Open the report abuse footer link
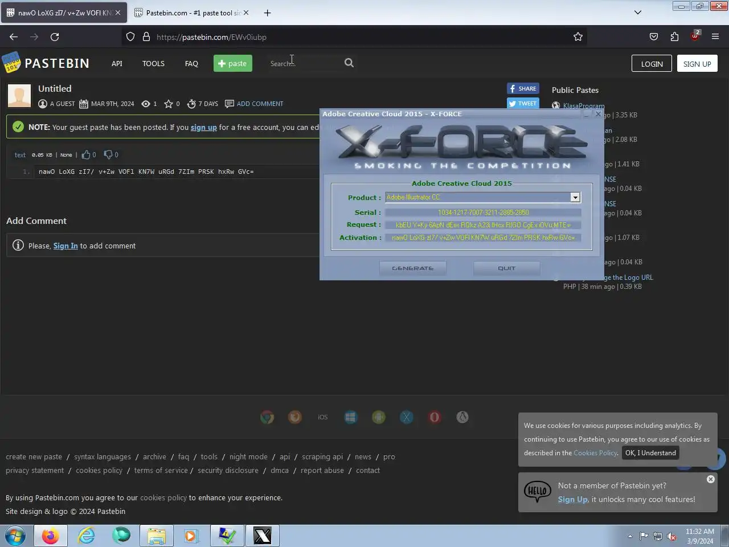729x547 pixels. pyautogui.click(x=322, y=470)
